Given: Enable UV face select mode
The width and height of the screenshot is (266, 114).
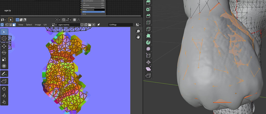Looking at the screenshot, I should [14, 25].
